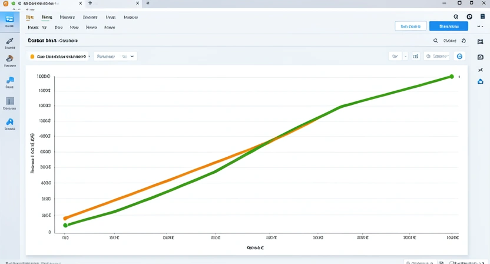Screen dimensions: 490x264
Task: Close the first browser tab
Action: coord(80,3)
